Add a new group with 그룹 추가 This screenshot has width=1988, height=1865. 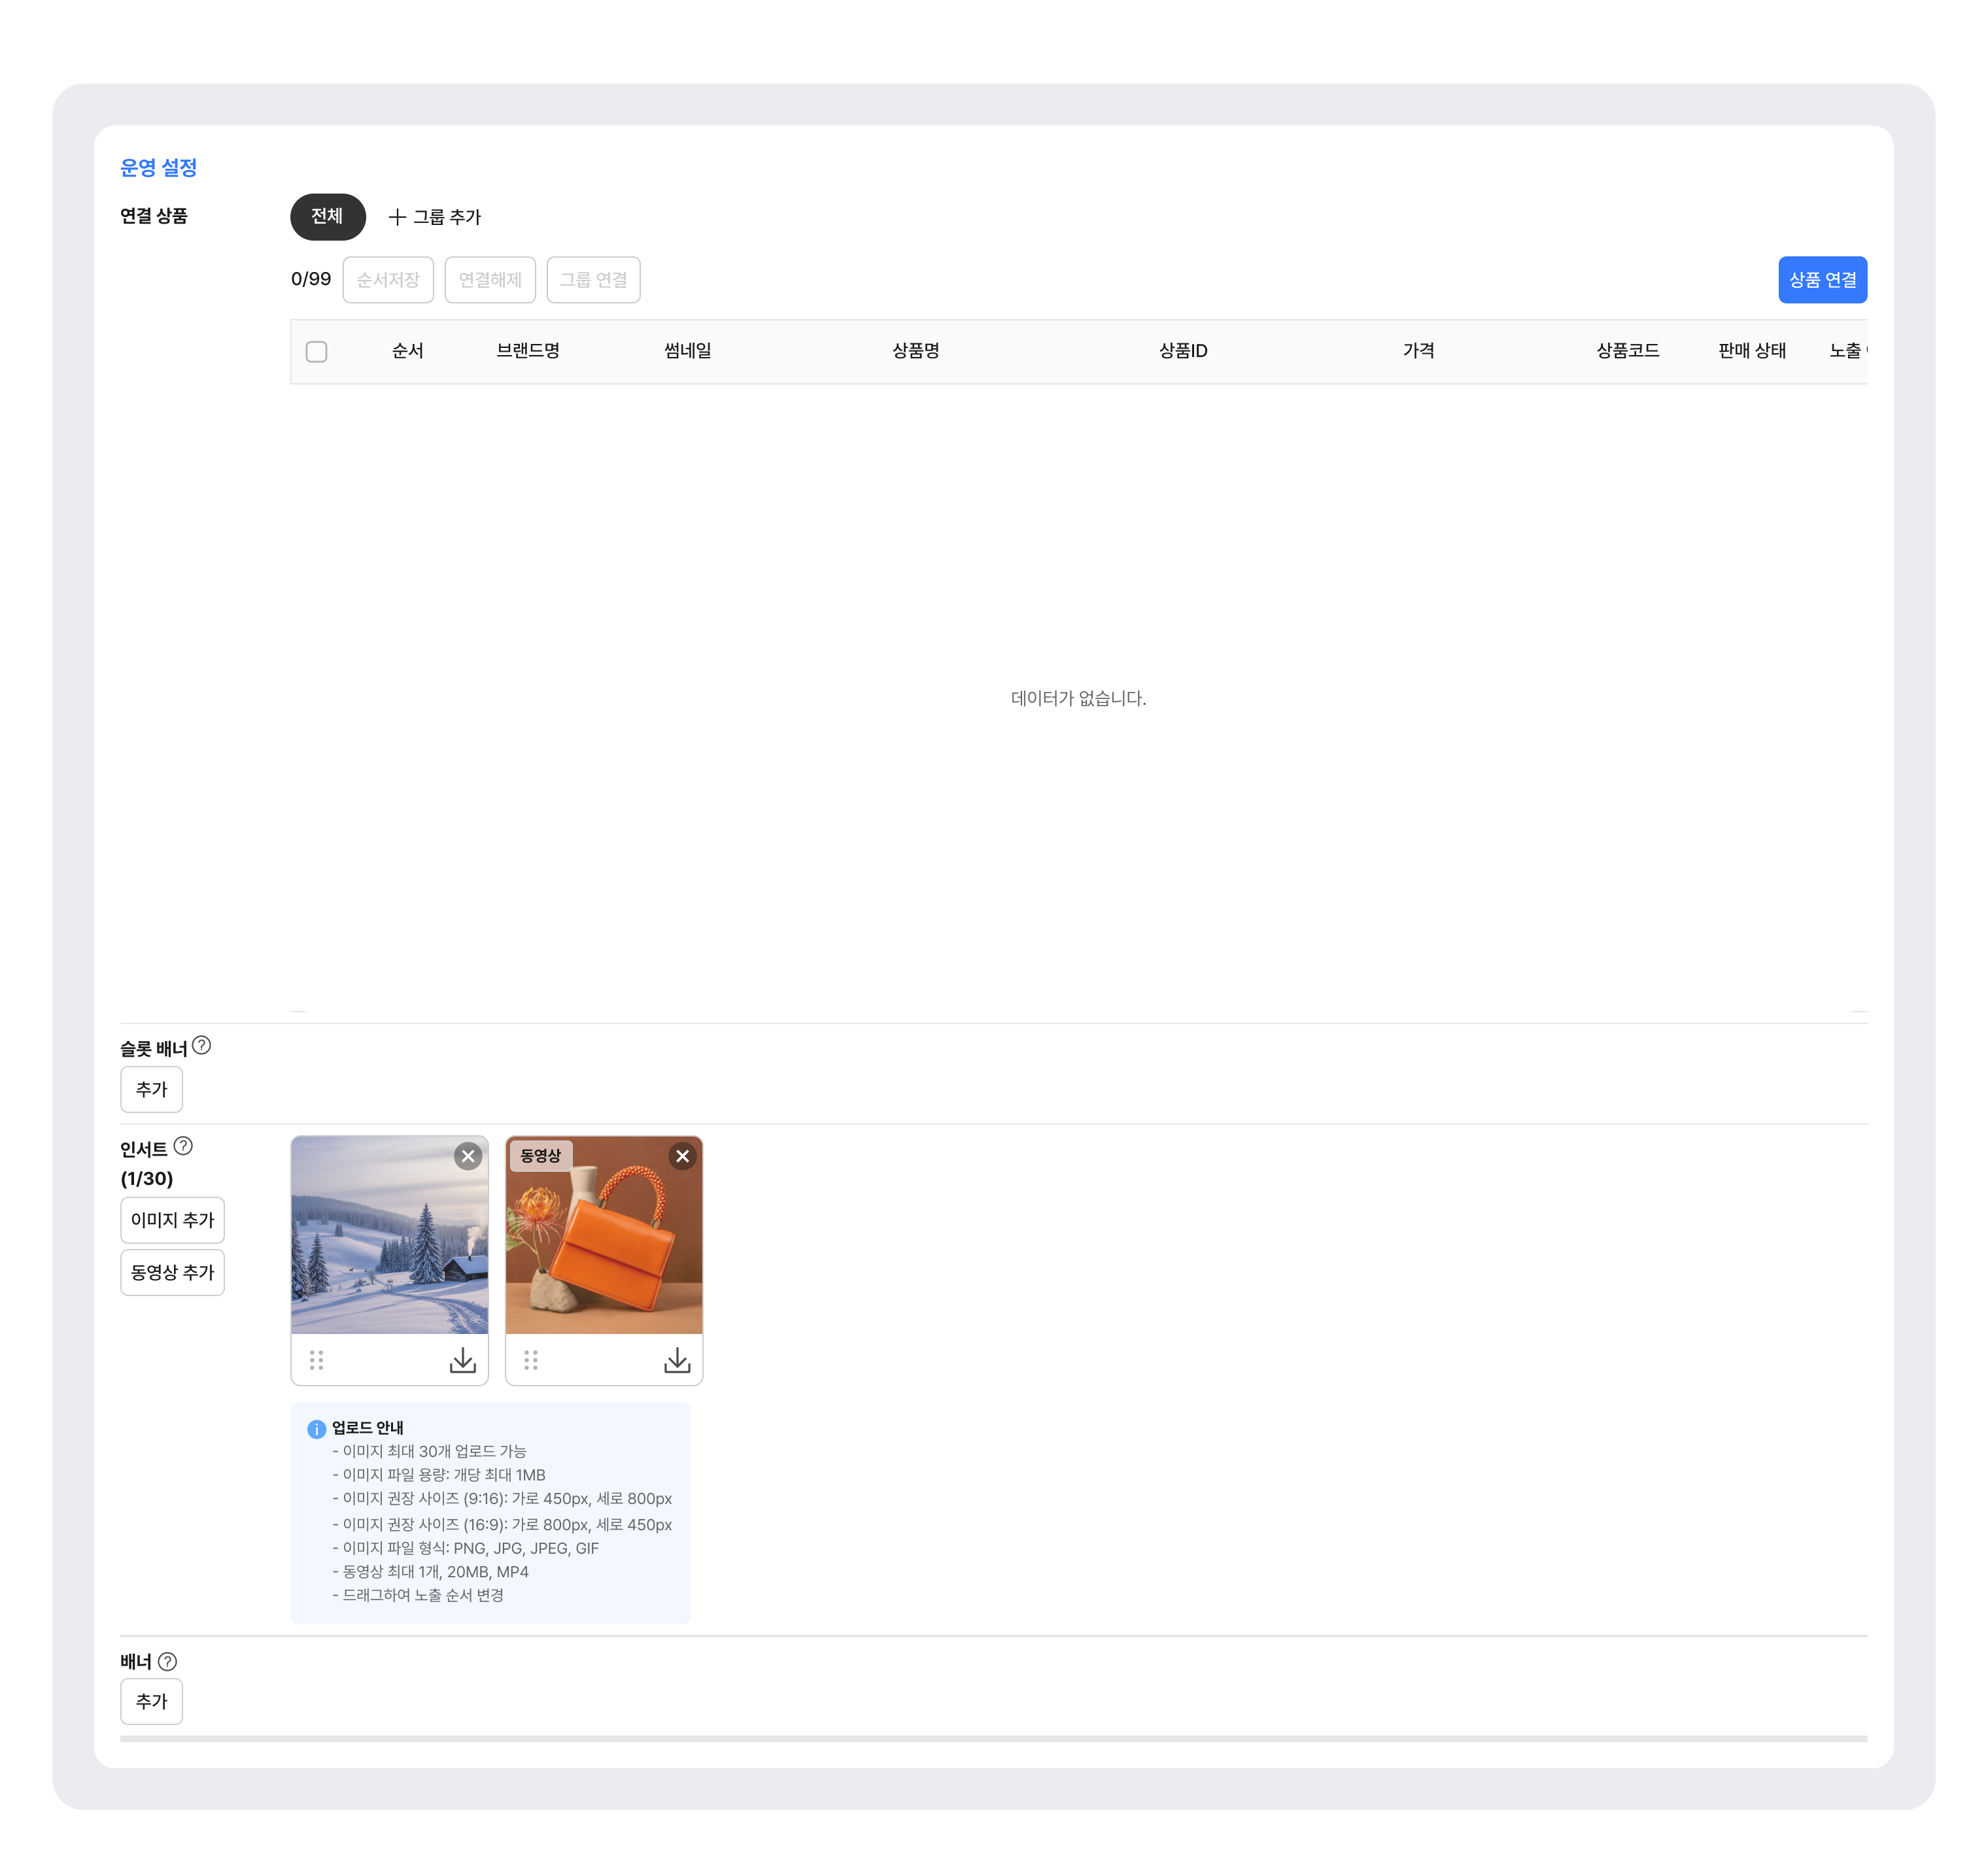(x=435, y=216)
